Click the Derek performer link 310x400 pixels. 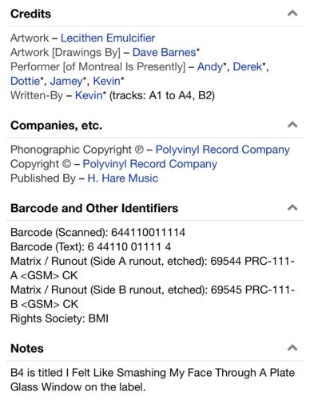tap(248, 66)
